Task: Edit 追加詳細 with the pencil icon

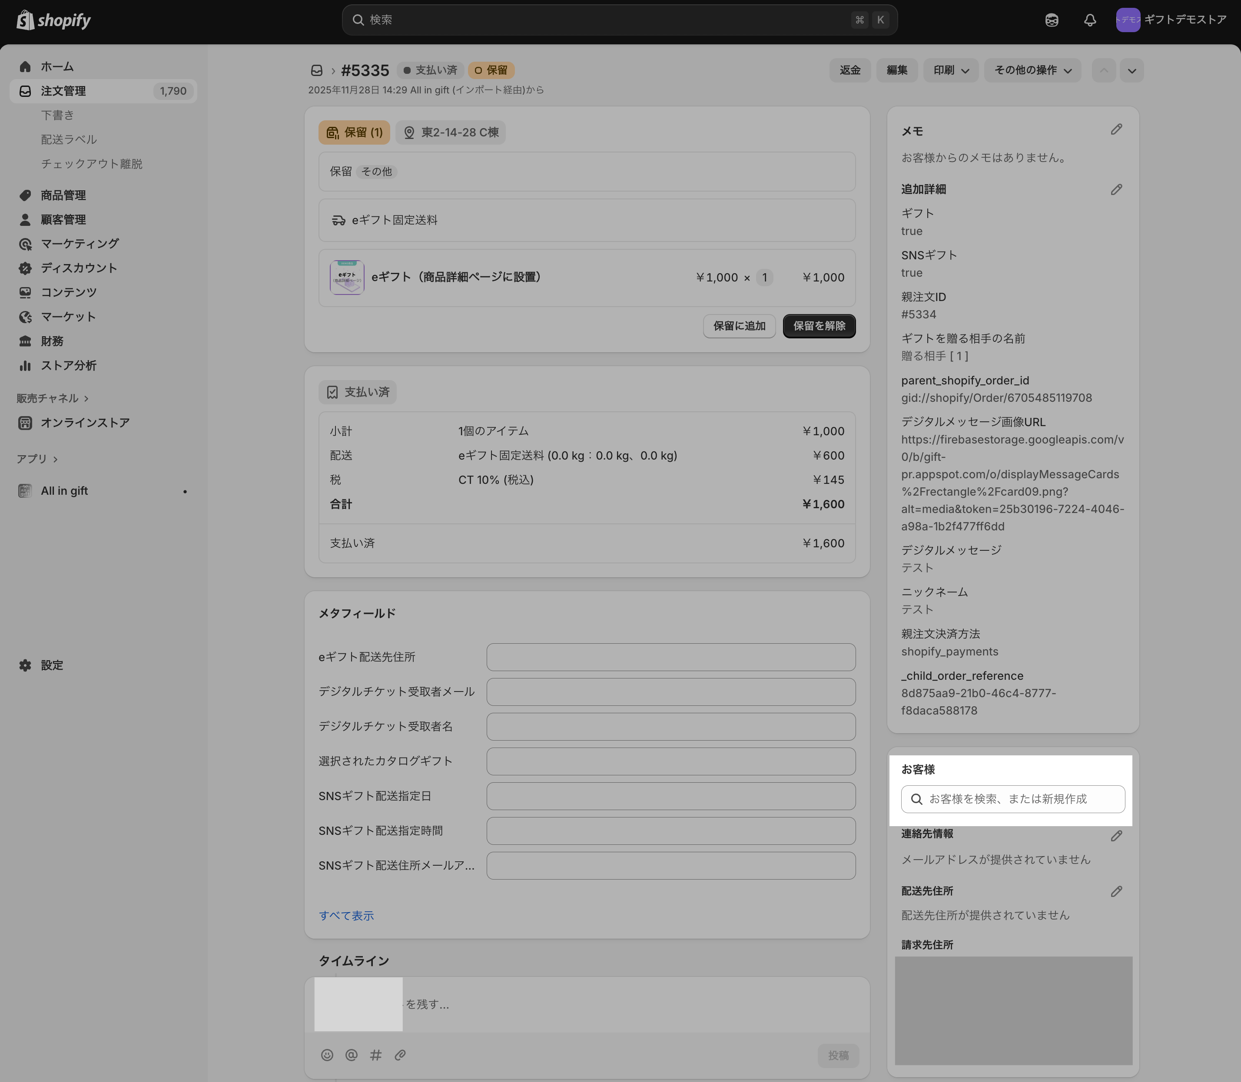Action: click(x=1116, y=189)
